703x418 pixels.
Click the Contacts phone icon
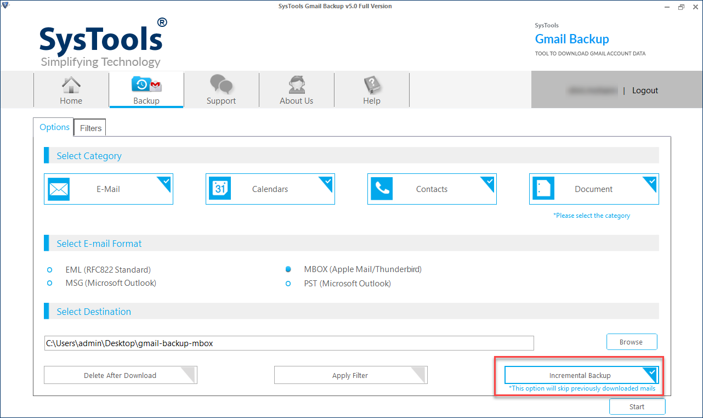[382, 189]
